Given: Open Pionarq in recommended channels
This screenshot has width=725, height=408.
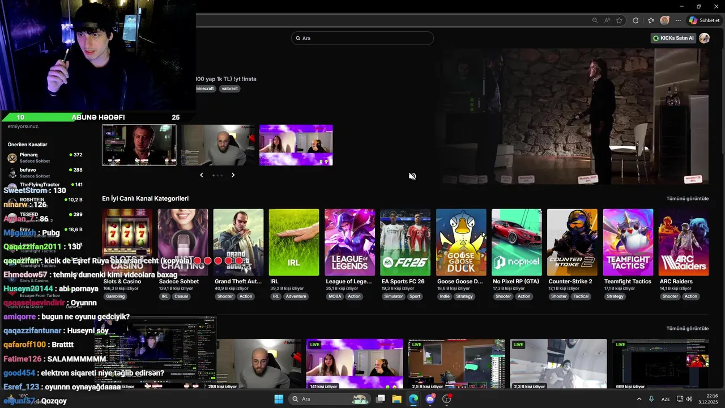Looking at the screenshot, I should tap(45, 158).
